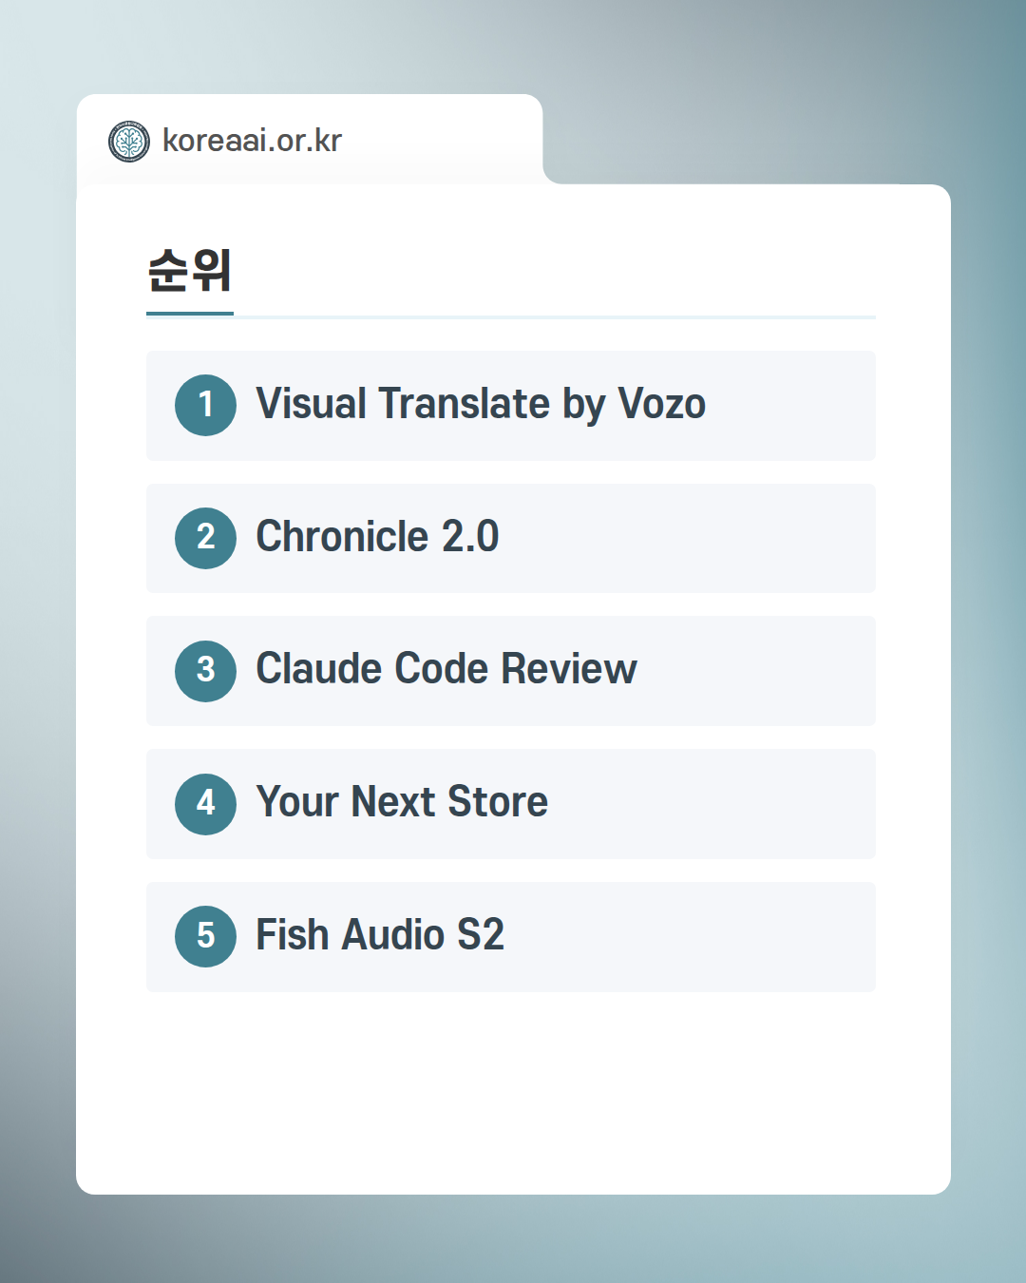Select the number 3 rank badge

click(205, 671)
